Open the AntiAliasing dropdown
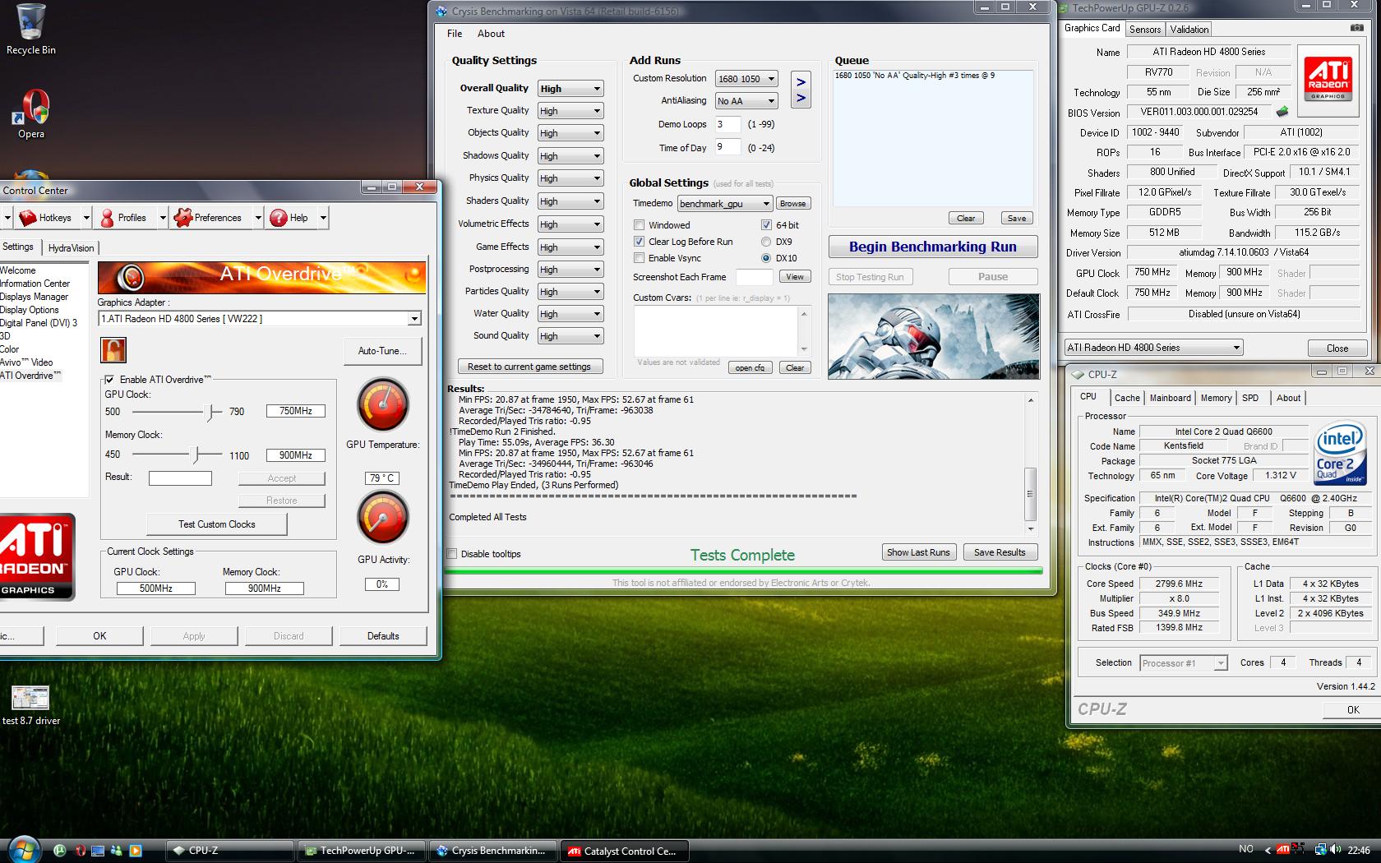This screenshot has height=863, width=1381. click(x=746, y=101)
